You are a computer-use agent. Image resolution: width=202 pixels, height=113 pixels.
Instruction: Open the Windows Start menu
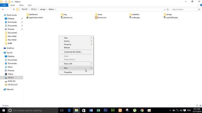click(x=3, y=110)
